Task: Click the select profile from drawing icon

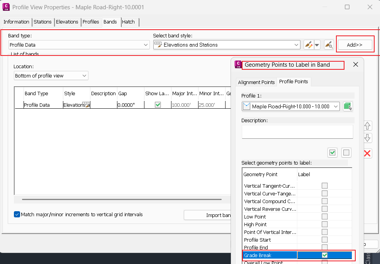Action: click(x=348, y=106)
